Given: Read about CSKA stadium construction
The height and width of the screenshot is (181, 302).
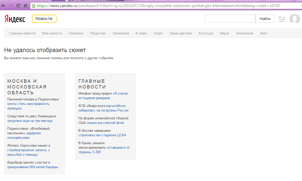Looking at the screenshot, I should pos(102,135).
